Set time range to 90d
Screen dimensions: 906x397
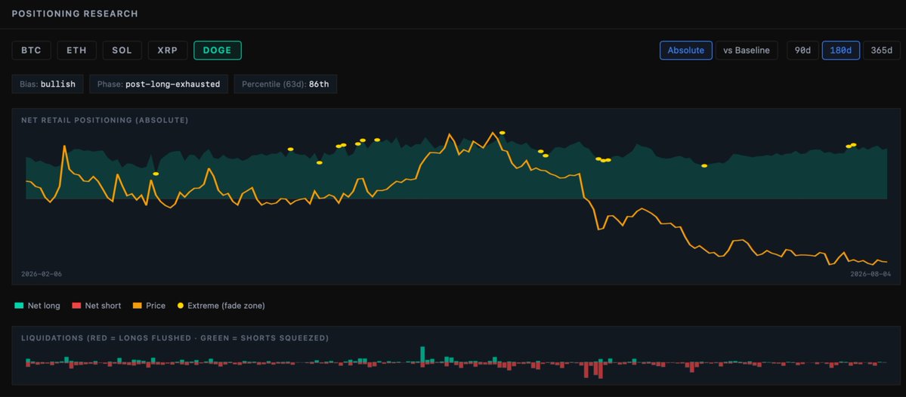click(x=802, y=51)
